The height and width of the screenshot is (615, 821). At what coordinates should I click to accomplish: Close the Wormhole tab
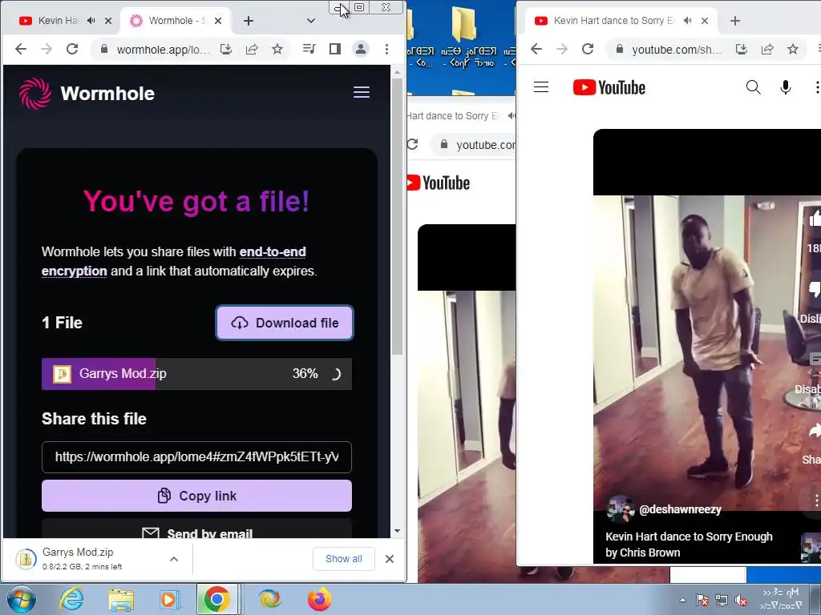[218, 21]
